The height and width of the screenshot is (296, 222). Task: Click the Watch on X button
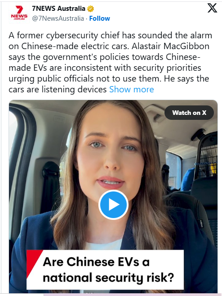pyautogui.click(x=189, y=113)
